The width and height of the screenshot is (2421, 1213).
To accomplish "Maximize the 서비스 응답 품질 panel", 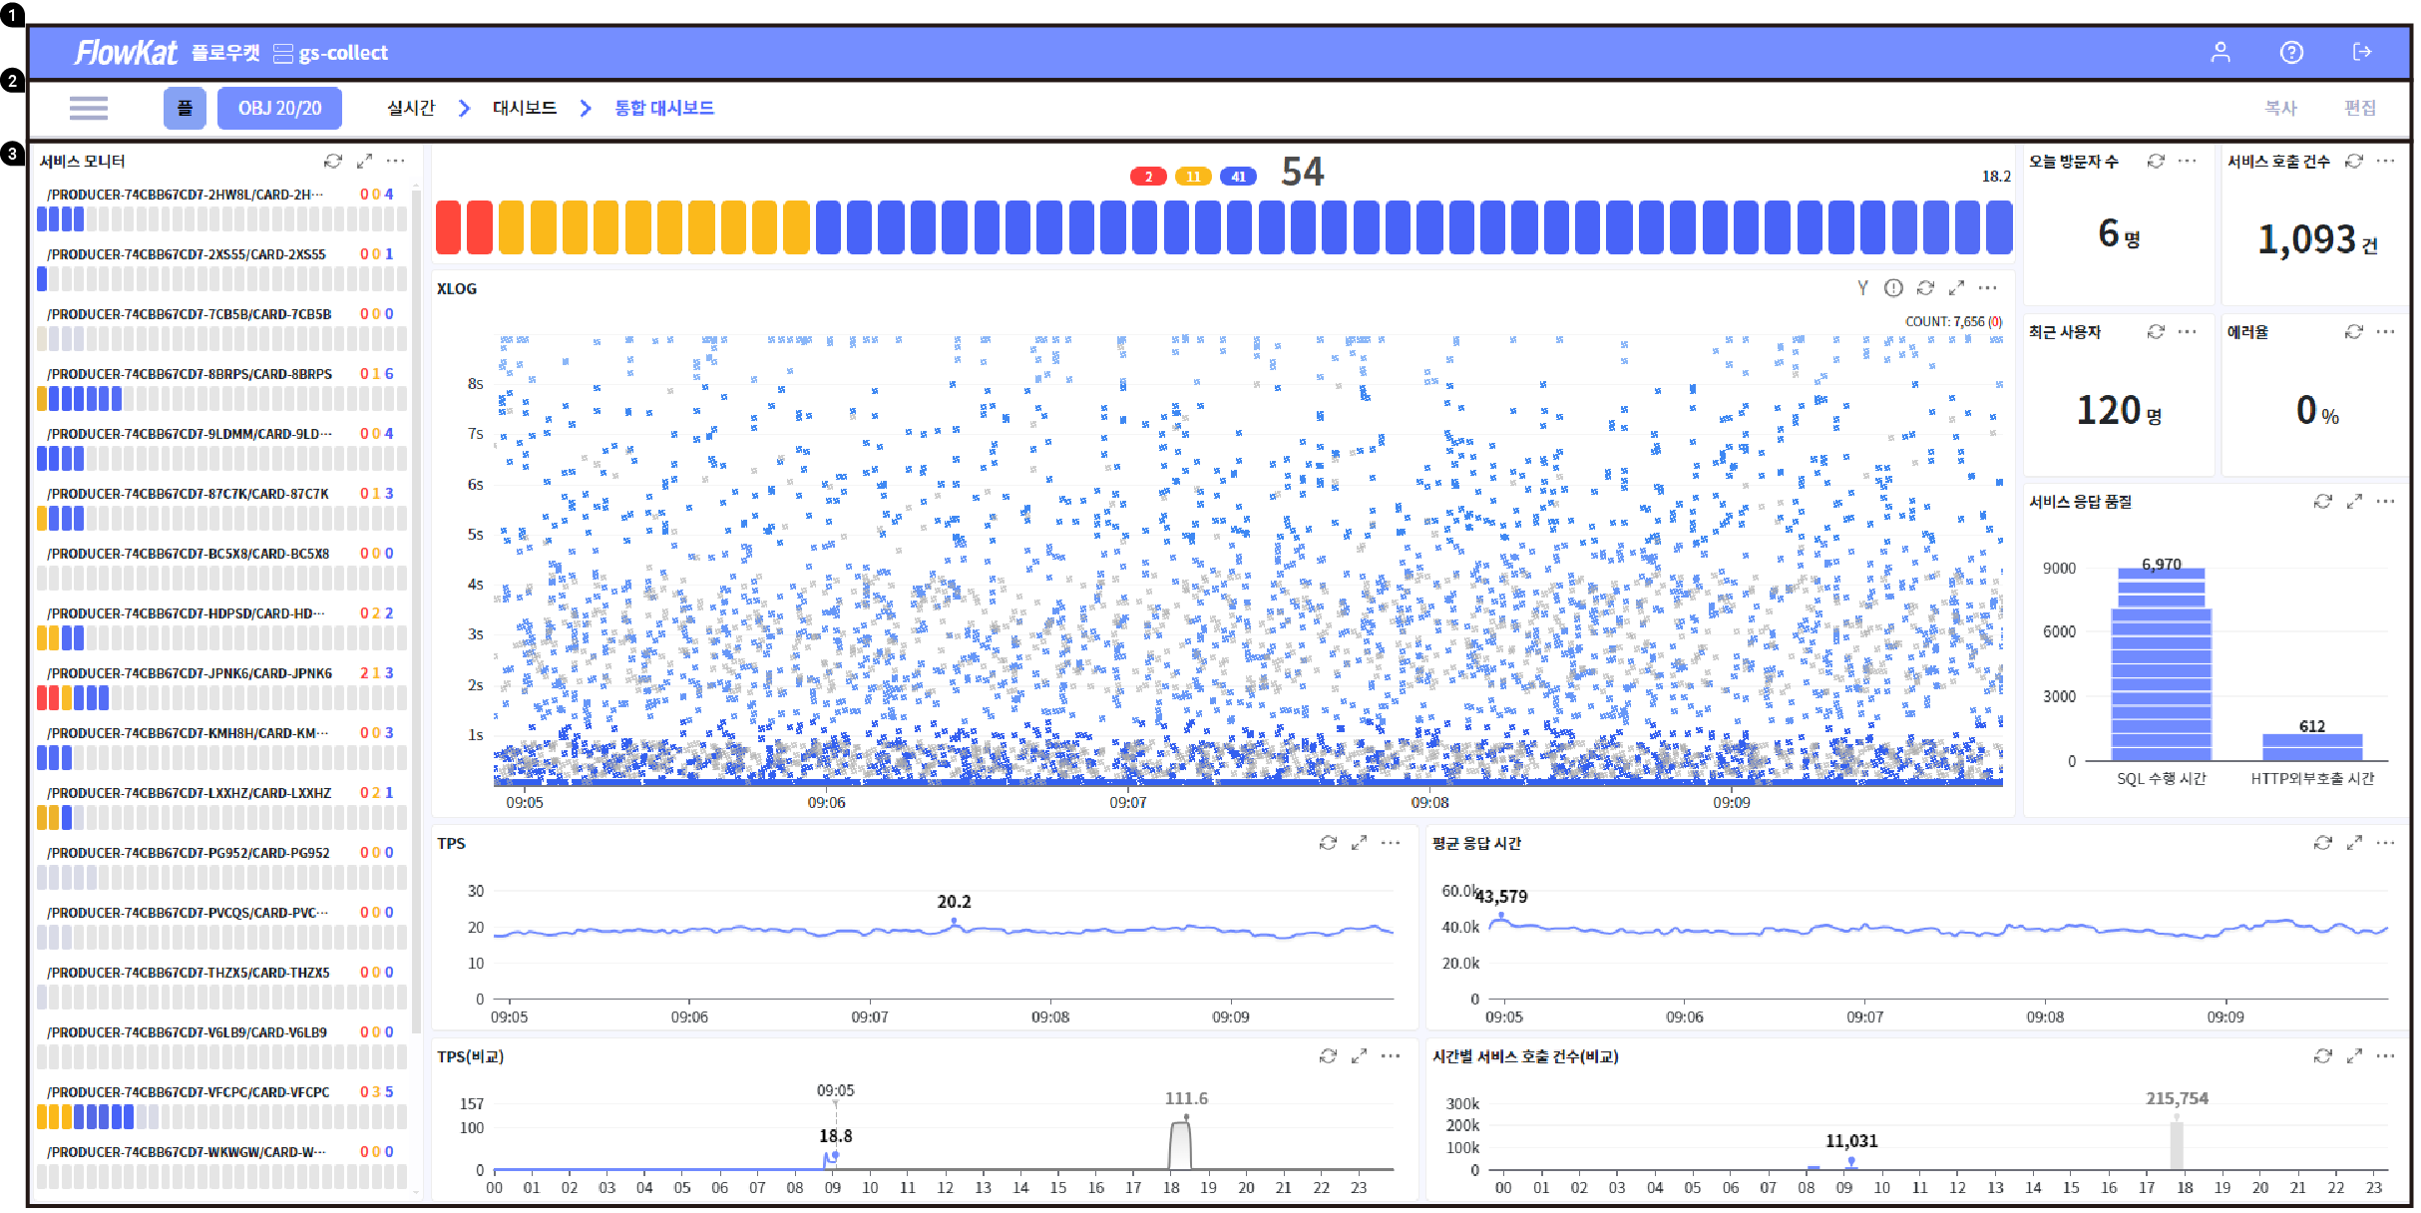I will 2354,502.
